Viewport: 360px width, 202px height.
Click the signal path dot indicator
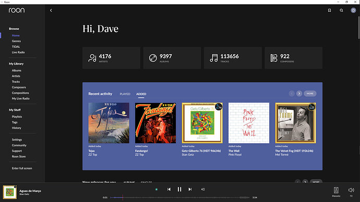[x=157, y=190]
